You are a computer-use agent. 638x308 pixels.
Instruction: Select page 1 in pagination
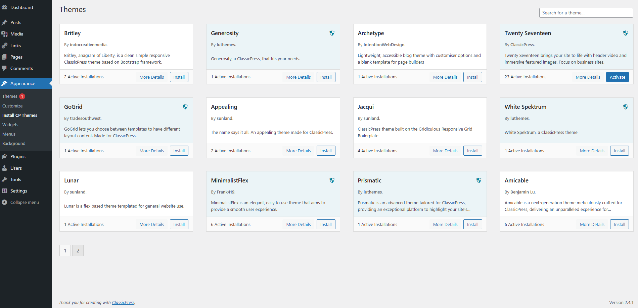pos(65,250)
